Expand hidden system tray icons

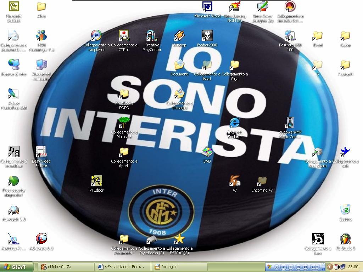[x=330, y=267]
